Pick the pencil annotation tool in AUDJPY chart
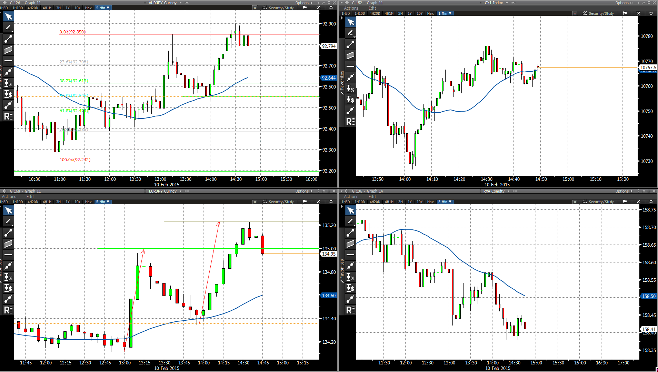 (x=8, y=28)
